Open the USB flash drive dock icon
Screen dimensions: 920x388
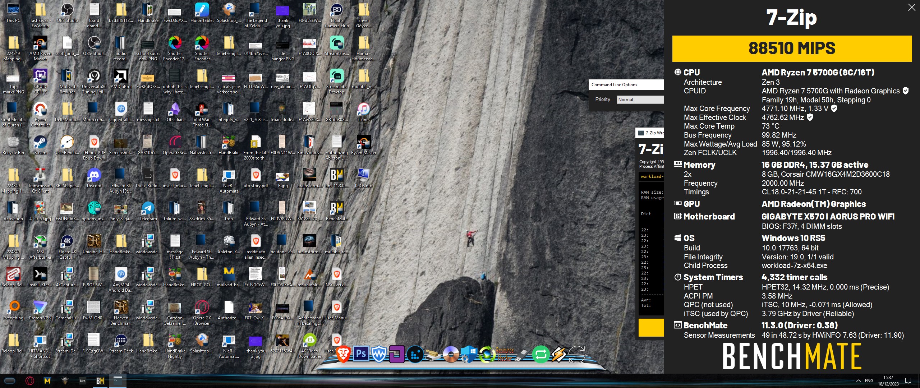click(x=523, y=355)
